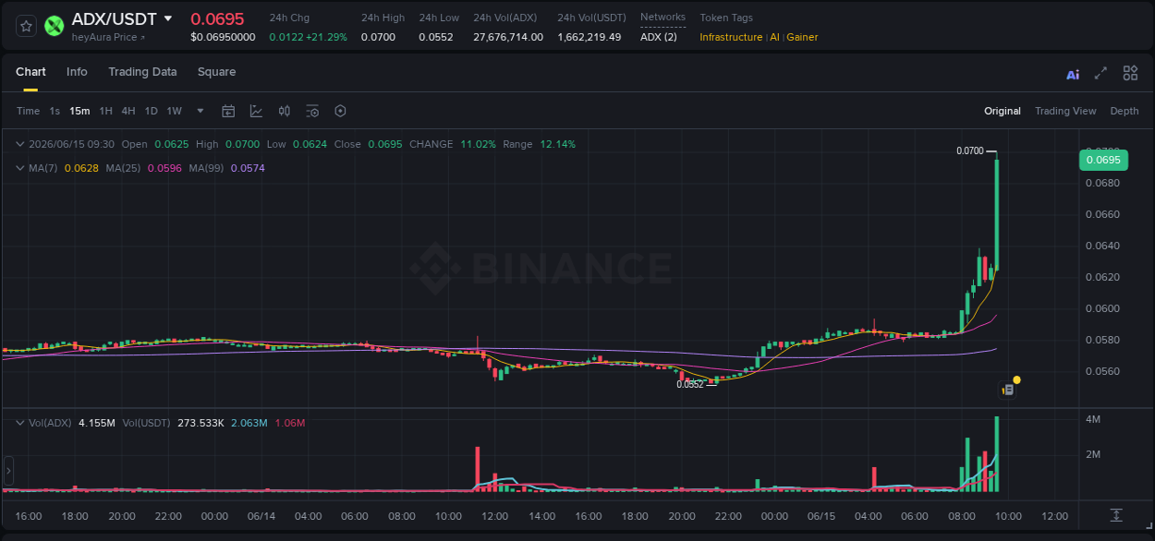This screenshot has width=1155, height=541.
Task: Switch to Original chart view
Action: click(x=1003, y=111)
